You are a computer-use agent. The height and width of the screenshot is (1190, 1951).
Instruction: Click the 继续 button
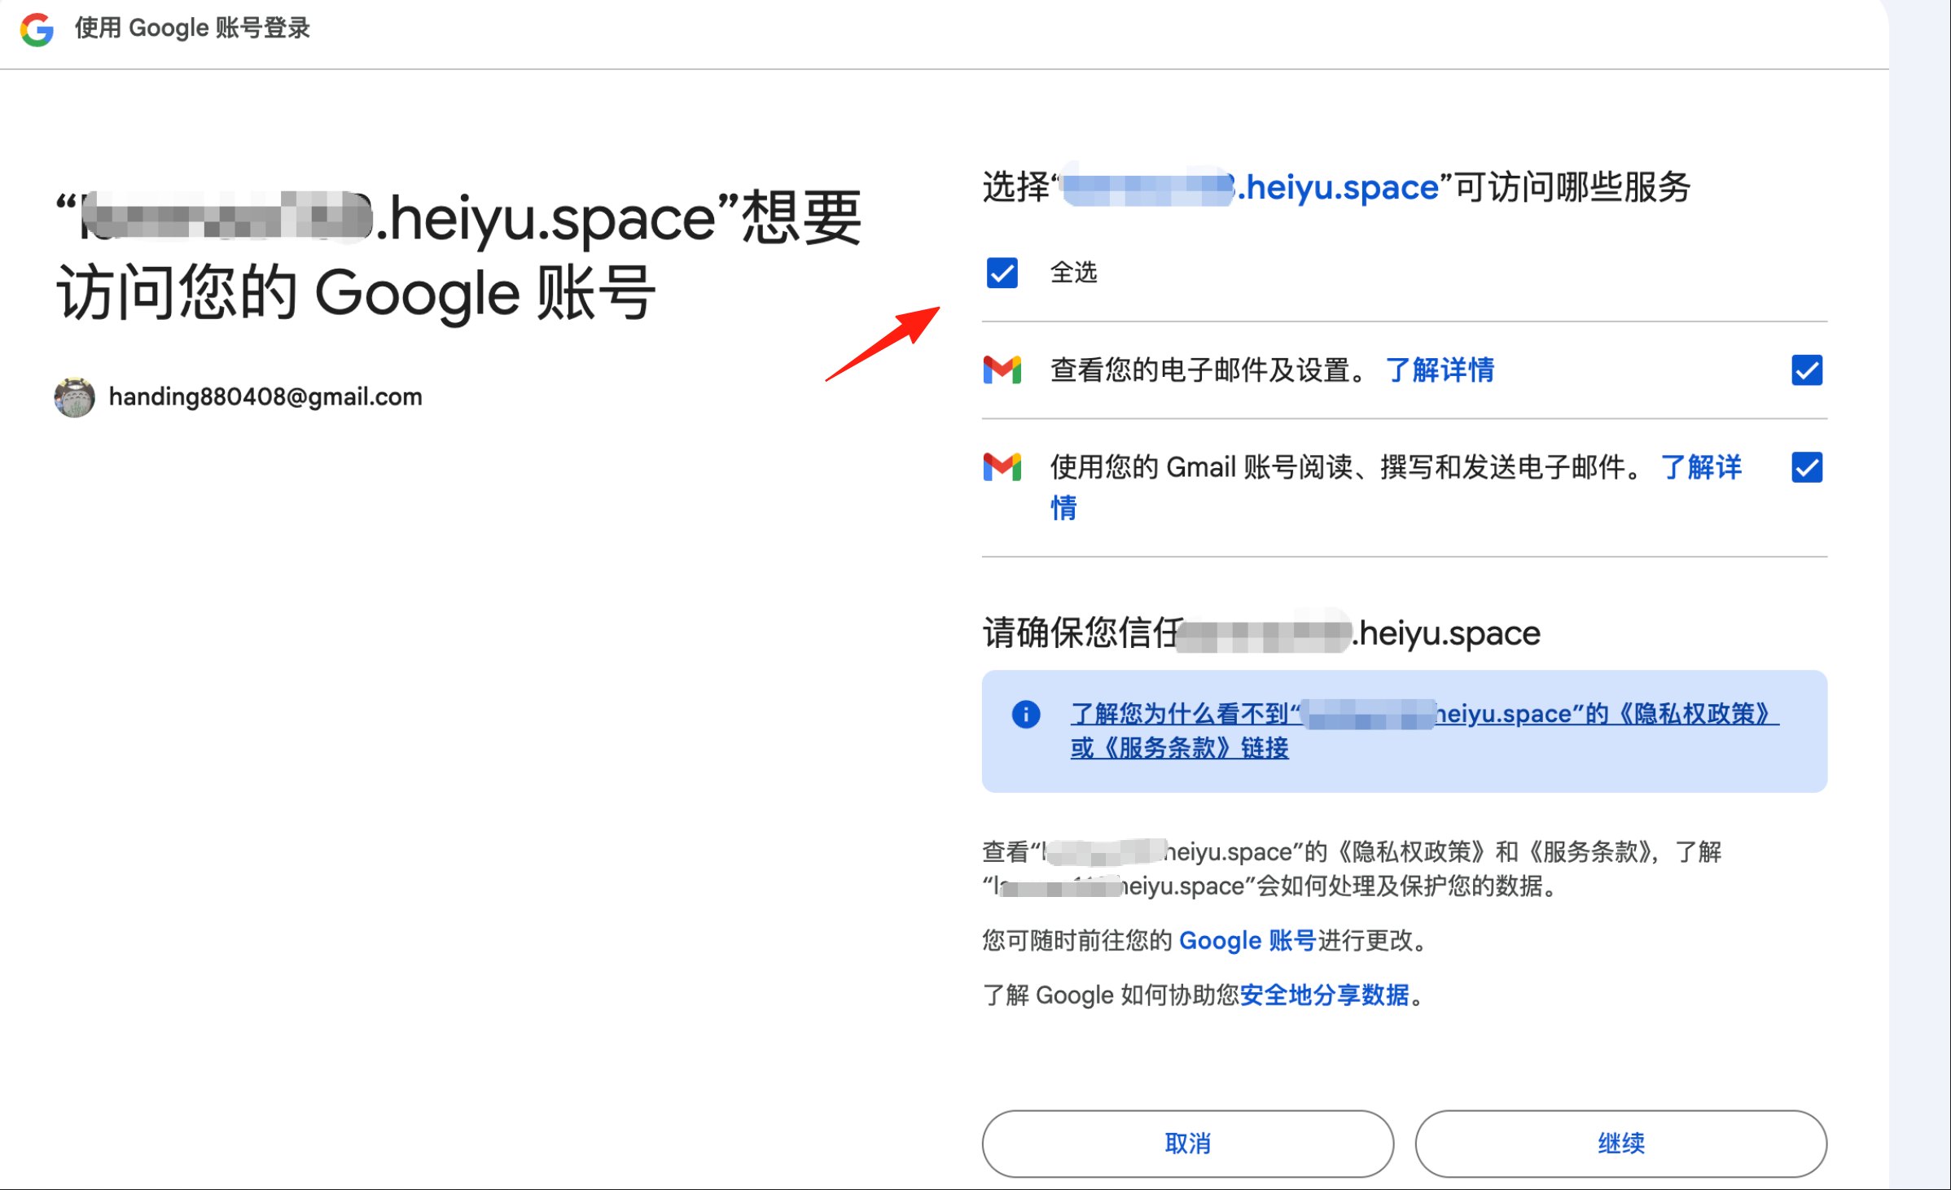(x=1620, y=1144)
